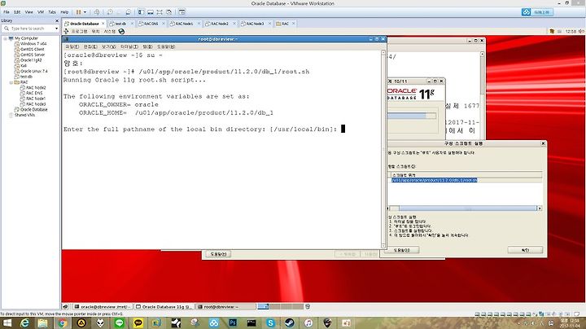The image size is (586, 329).
Task: Click the installer help button at bottom
Action: point(218,254)
